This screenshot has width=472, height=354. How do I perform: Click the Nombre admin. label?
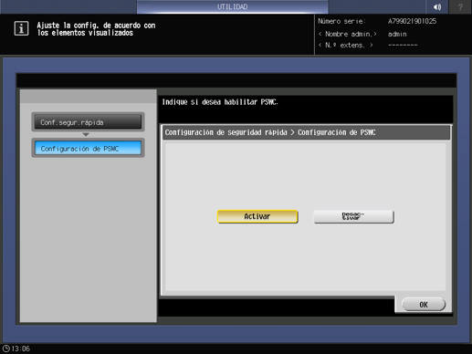coord(347,34)
